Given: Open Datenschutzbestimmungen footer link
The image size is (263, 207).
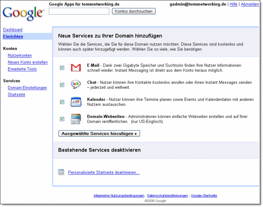Looking at the screenshot, I should [168, 196].
